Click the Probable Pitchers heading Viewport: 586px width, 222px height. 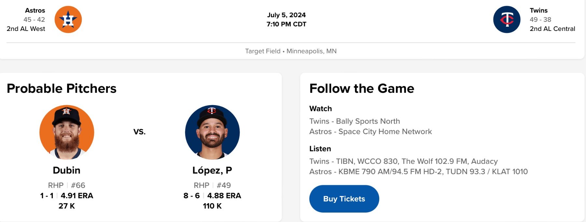coord(62,89)
